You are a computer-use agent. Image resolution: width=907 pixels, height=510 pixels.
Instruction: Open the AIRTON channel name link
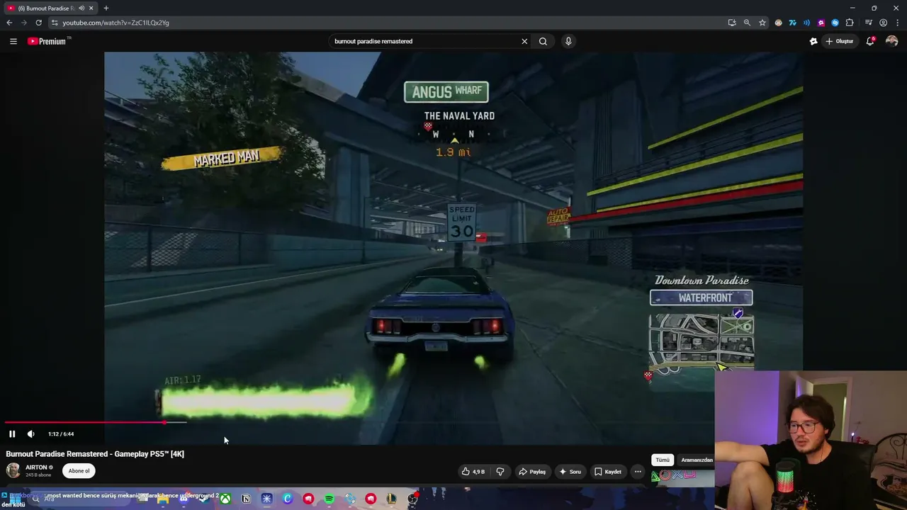coord(36,467)
